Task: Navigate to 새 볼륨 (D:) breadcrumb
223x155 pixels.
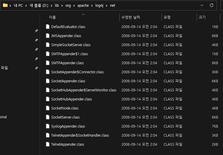Action: [39, 5]
